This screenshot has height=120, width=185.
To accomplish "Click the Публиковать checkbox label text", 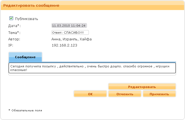I will tap(26, 19).
